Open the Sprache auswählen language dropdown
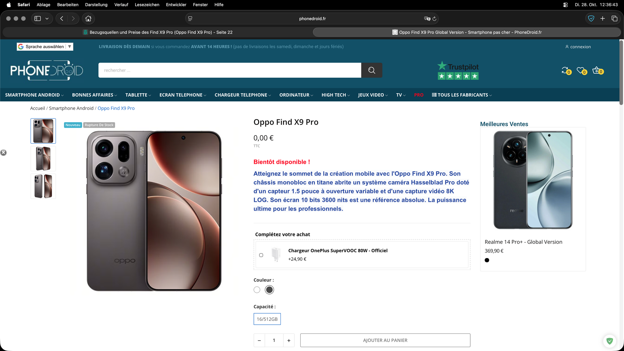The height and width of the screenshot is (351, 624). 45,46
